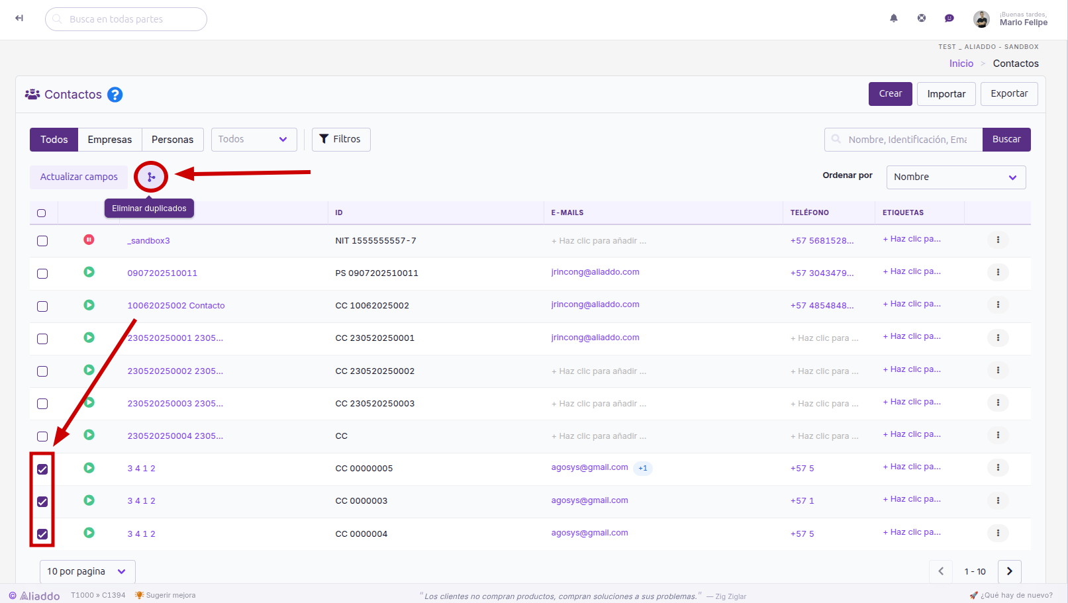Open Ordenar por Nombre dropdown
This screenshot has width=1068, height=603.
tap(956, 177)
